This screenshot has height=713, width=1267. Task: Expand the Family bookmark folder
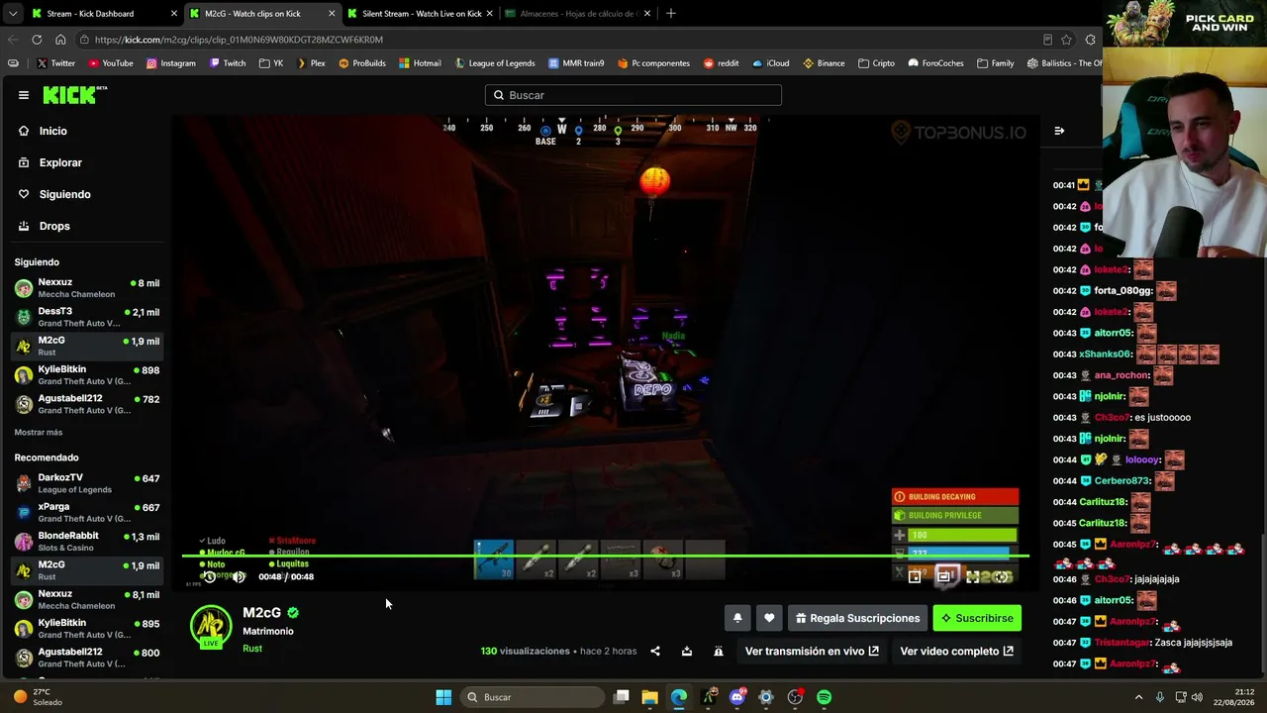click(996, 63)
